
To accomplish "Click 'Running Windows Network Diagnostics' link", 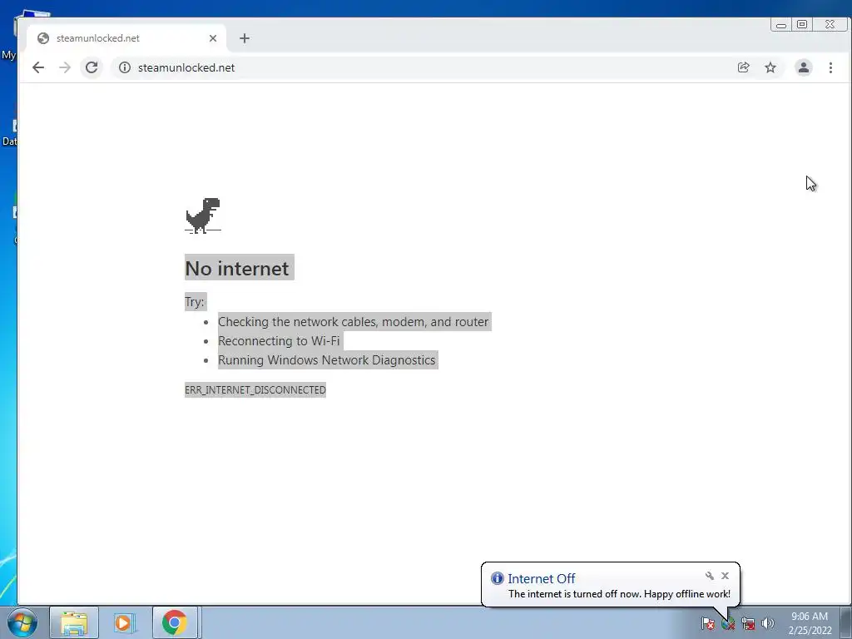I will click(326, 359).
